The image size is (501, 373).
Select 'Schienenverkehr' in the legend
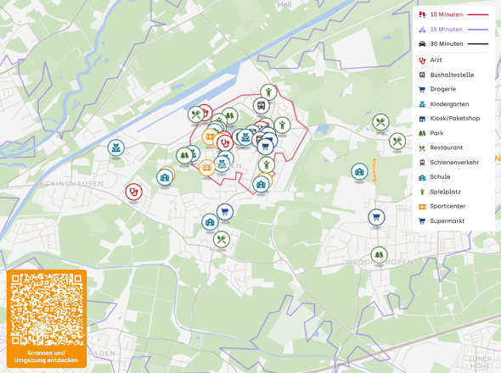tap(454, 163)
